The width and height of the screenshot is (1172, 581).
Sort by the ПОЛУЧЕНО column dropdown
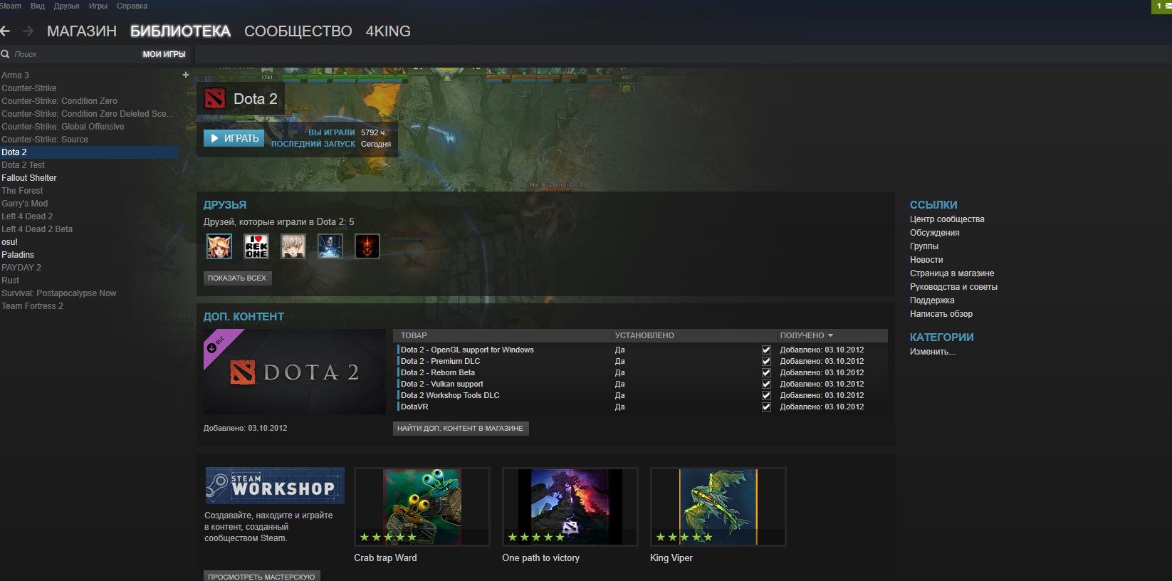pos(807,335)
